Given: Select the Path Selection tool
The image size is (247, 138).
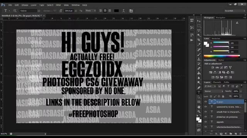Looking at the screenshot, I should [x=199, y=97].
